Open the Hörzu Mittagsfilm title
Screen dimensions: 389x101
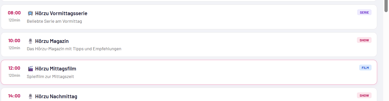pos(56,69)
